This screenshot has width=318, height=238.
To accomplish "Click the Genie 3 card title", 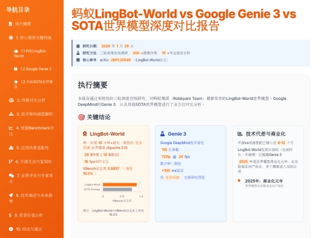I will tap(177, 134).
